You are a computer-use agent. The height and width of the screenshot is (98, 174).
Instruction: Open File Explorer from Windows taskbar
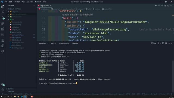pyautogui.click(x=15, y=97)
